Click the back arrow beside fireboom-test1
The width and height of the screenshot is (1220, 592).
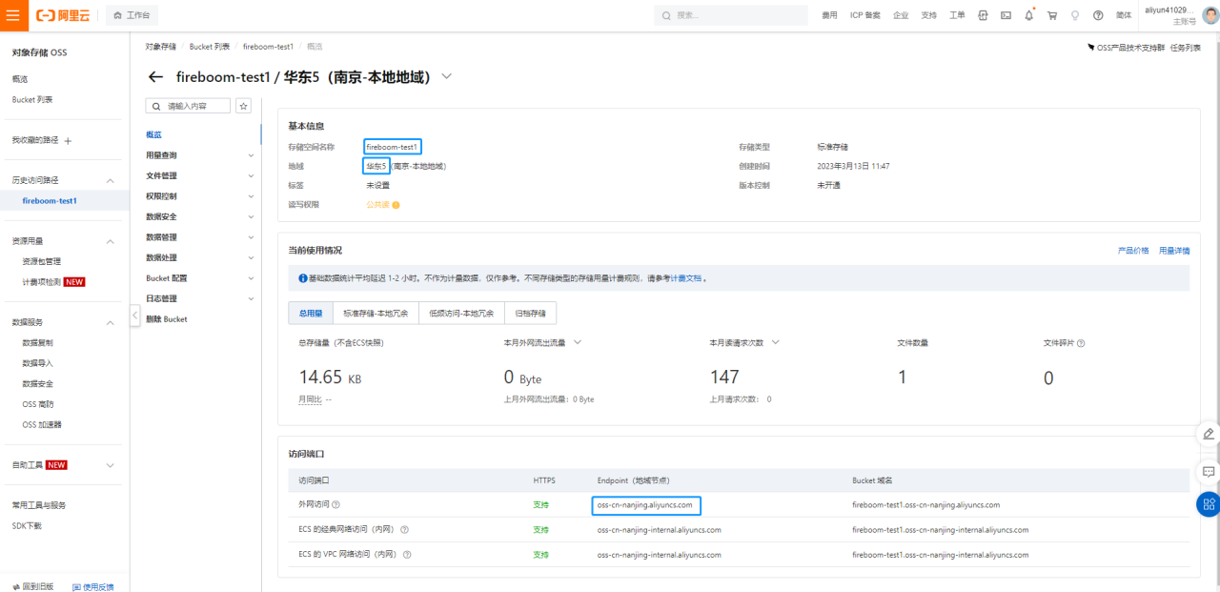(156, 77)
